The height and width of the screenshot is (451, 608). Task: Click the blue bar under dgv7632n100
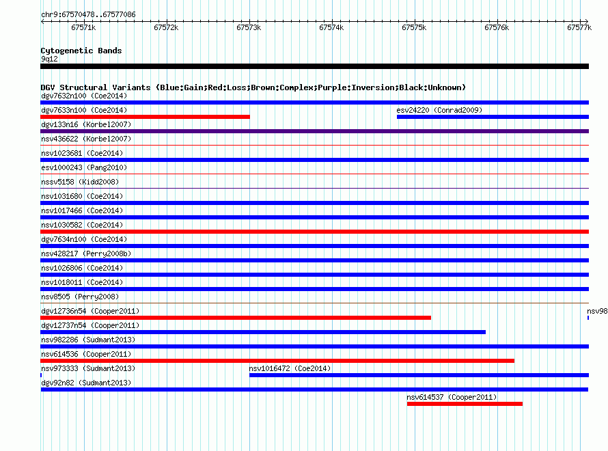point(314,102)
